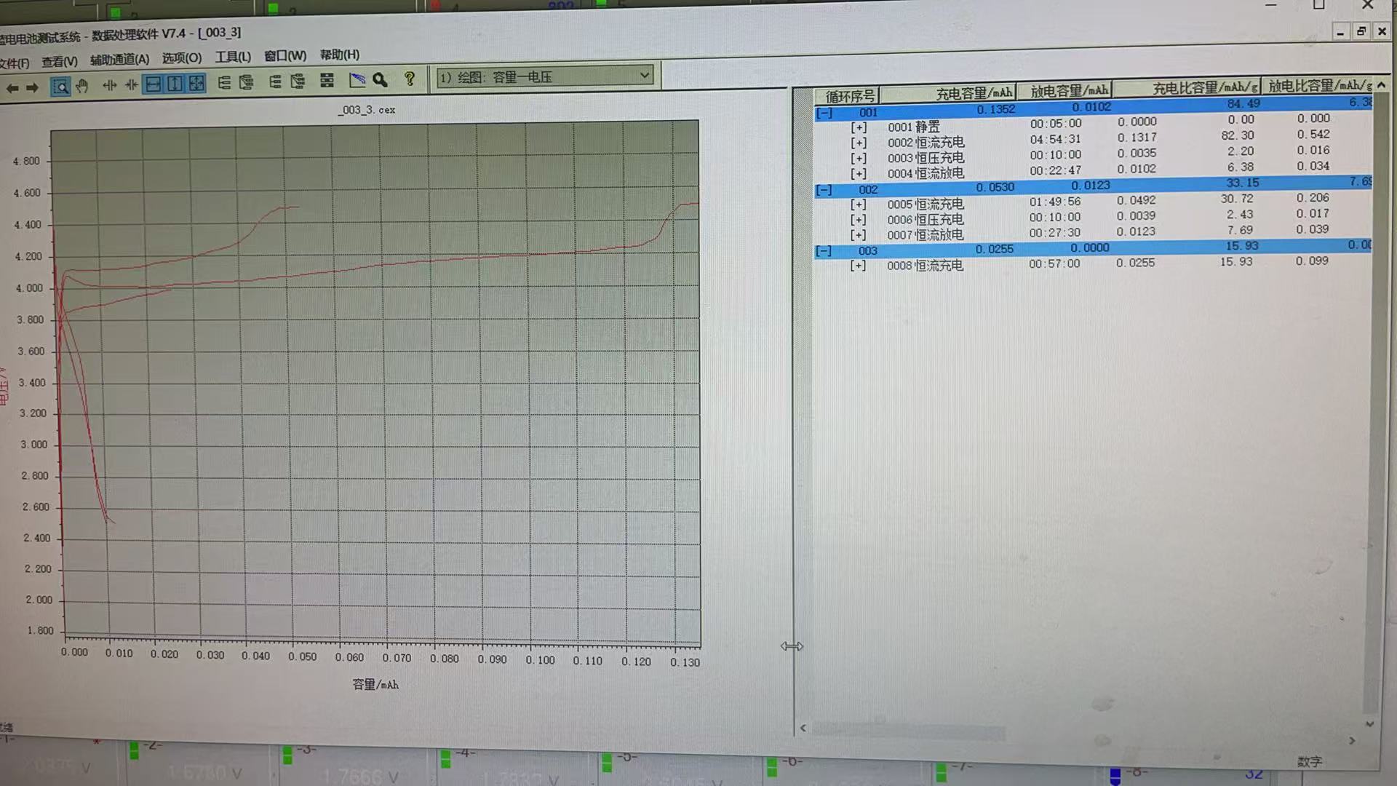Open the 工具(L) menu
This screenshot has width=1397, height=786.
(x=232, y=57)
